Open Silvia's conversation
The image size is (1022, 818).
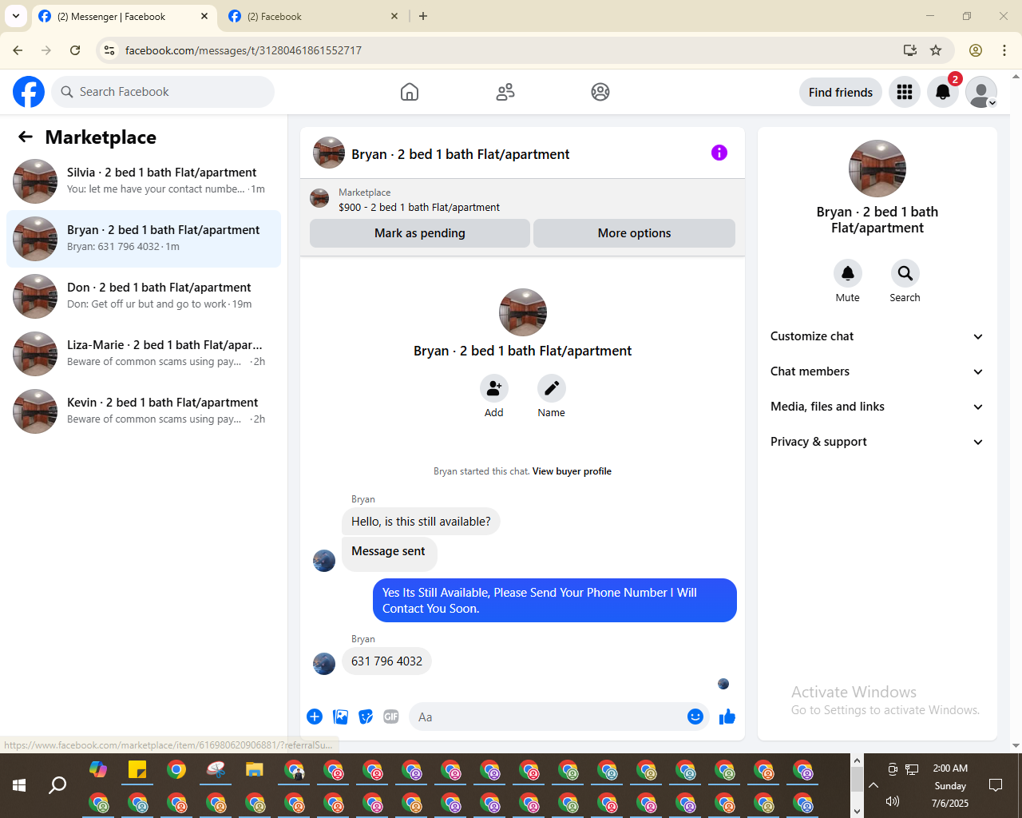pyautogui.click(x=144, y=181)
